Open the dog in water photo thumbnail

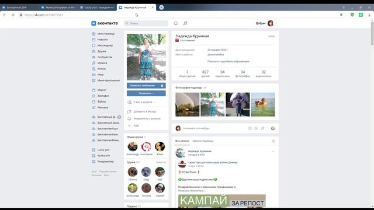(x=263, y=104)
